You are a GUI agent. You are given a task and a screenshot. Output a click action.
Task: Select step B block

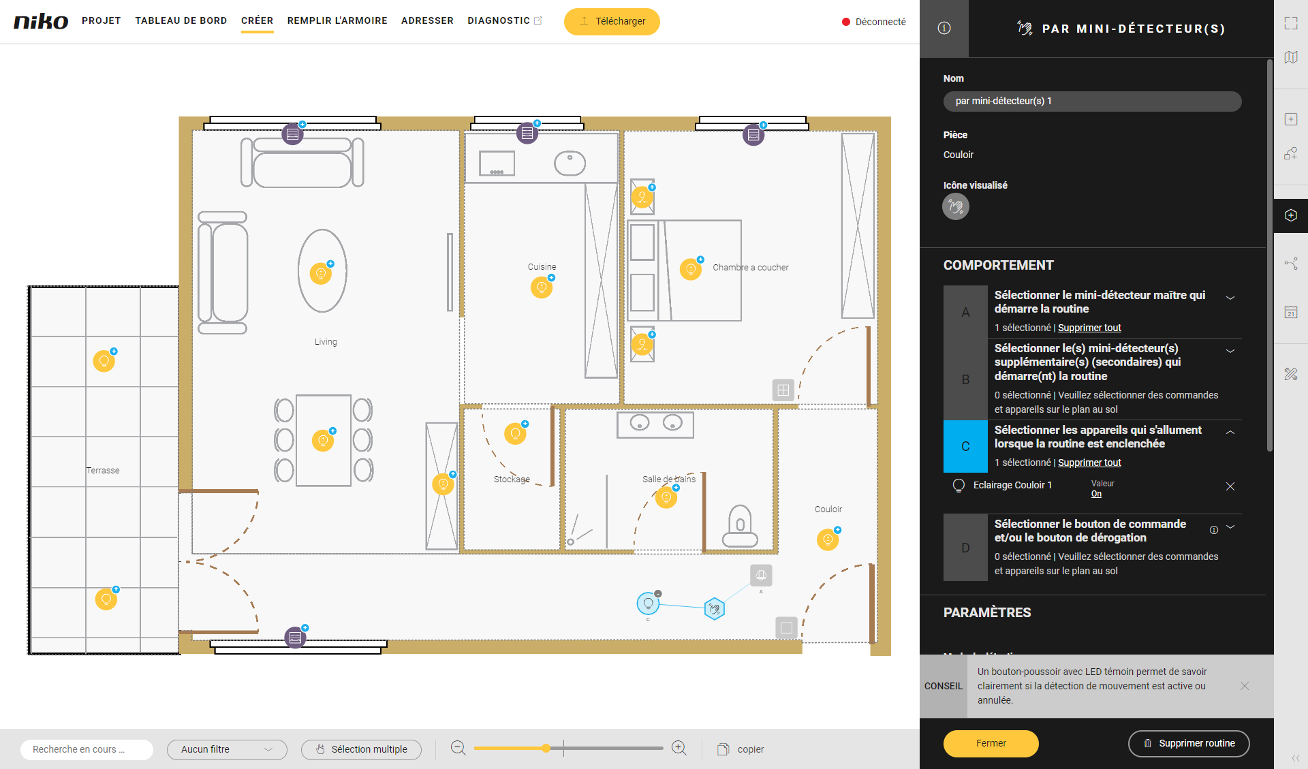tap(965, 379)
